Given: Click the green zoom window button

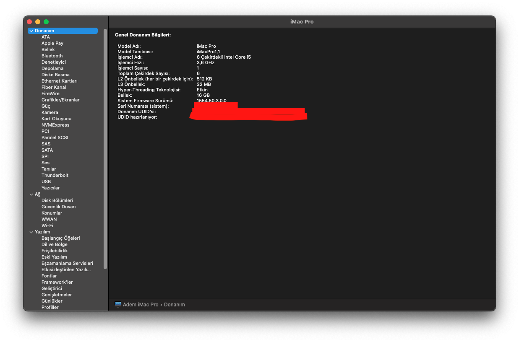Looking at the screenshot, I should [46, 22].
